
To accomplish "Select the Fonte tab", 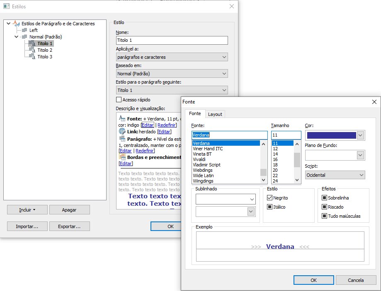I will pyautogui.click(x=195, y=114).
